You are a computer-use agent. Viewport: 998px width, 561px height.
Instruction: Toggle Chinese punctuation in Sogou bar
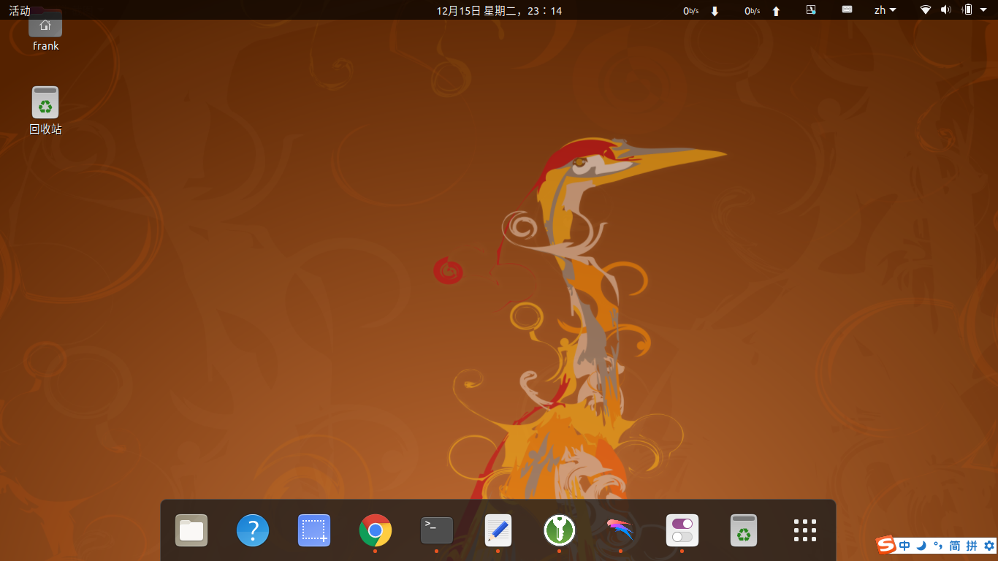(938, 546)
